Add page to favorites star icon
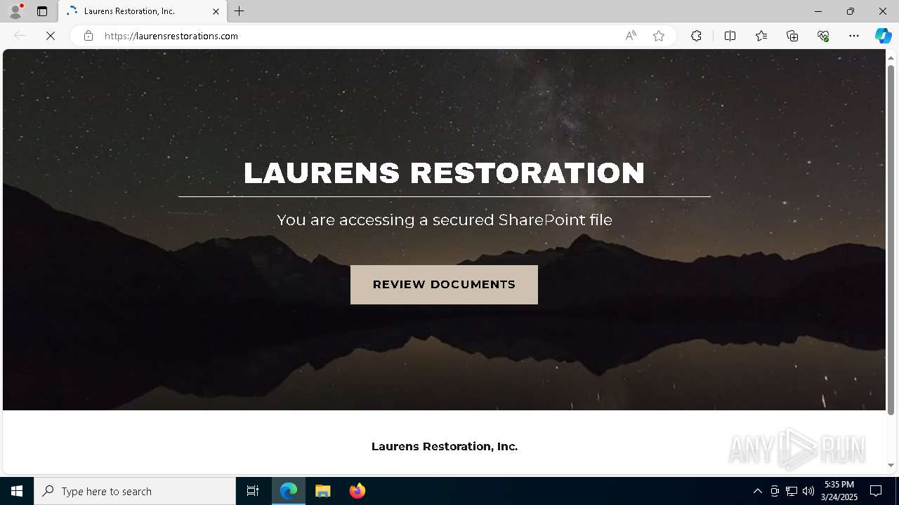899x505 pixels. pos(659,36)
